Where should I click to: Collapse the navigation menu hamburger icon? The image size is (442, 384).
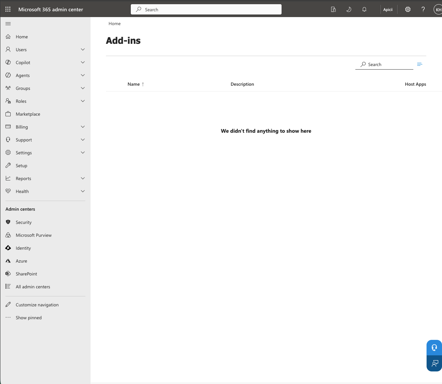pos(8,24)
